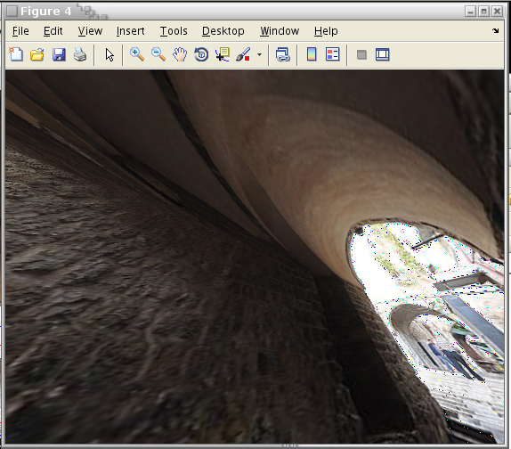Open a file with the folder icon
The height and width of the screenshot is (449, 511).
click(x=37, y=54)
